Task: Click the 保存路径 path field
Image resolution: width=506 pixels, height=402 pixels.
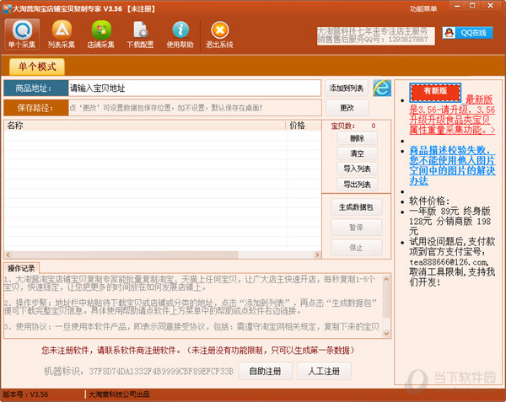Action: click(195, 108)
